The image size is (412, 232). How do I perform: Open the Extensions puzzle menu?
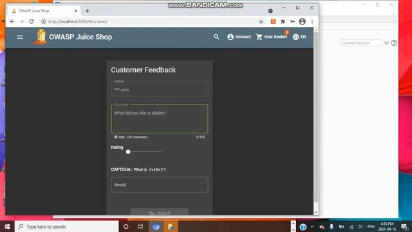click(283, 21)
